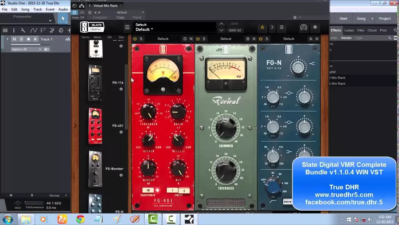Screen dimensions: 399x225
Task: Mute Track 1
Action: [x=14, y=39]
